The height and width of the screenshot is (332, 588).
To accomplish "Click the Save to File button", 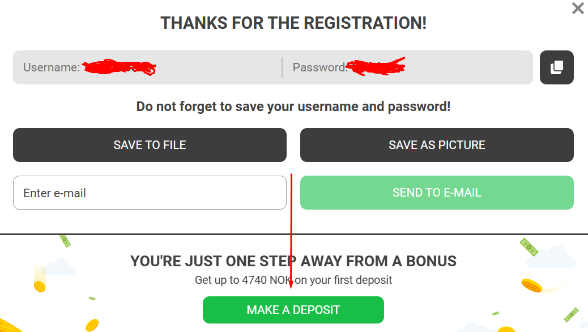I will (x=150, y=145).
